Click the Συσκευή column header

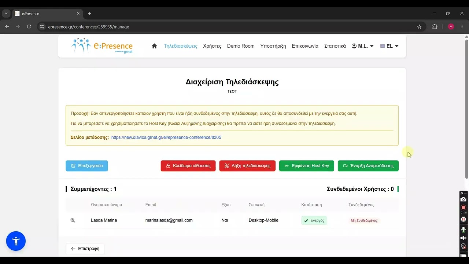click(x=256, y=205)
